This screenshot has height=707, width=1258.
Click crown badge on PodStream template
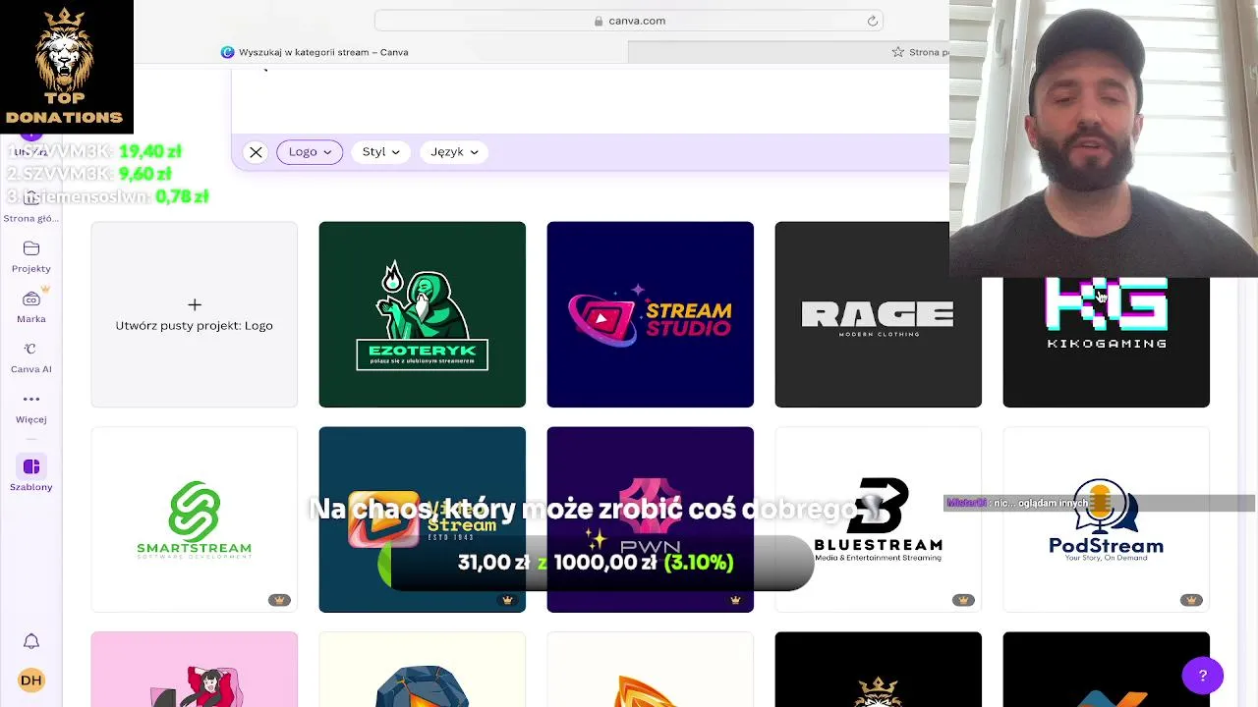pos(1191,600)
